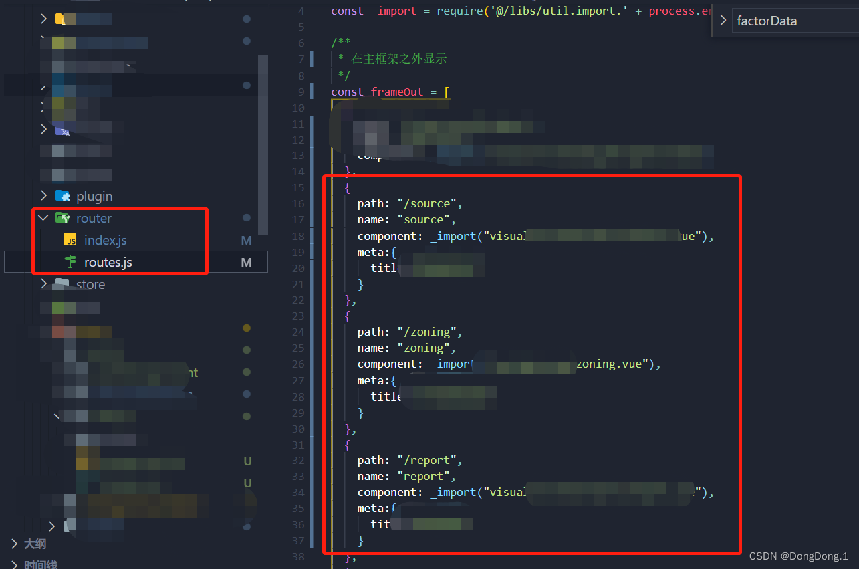Click line number 9 in gutter
The image size is (859, 569).
[301, 92]
